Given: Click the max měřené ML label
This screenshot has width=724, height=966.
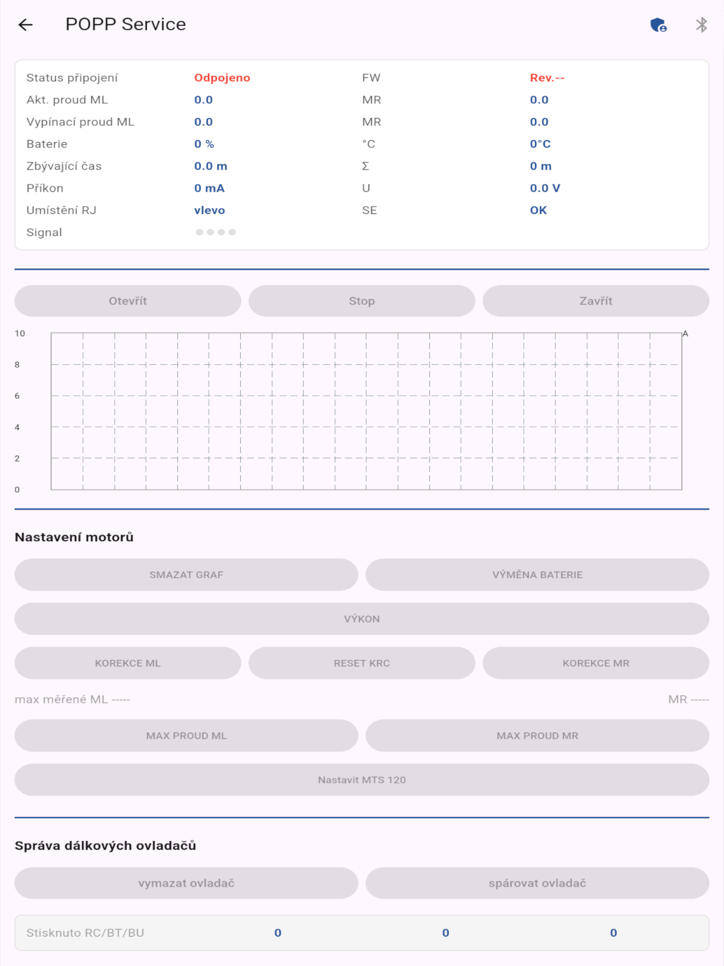Looking at the screenshot, I should (x=61, y=700).
